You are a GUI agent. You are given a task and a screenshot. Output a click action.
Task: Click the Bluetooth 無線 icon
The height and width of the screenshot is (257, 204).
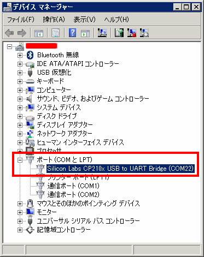click(30, 55)
